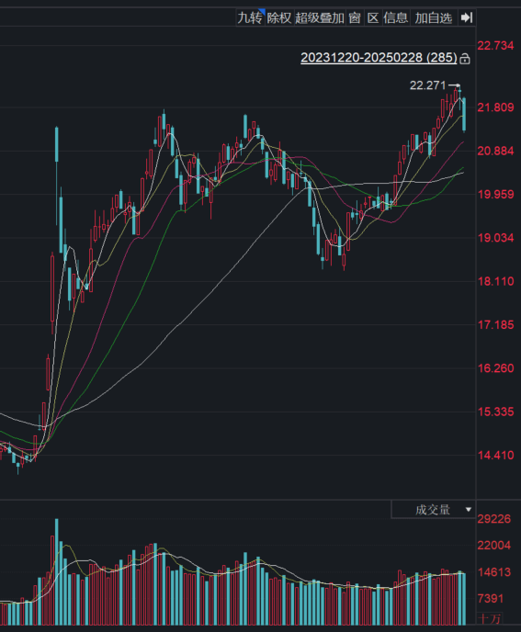This screenshot has height=632, width=521.
Task: Select the tallest cyan volume bar
Action: 56,572
